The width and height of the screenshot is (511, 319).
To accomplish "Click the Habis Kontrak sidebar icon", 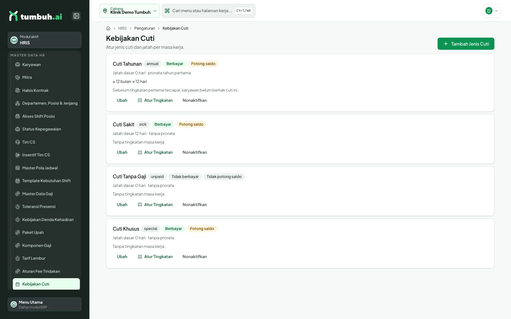I will (x=18, y=91).
